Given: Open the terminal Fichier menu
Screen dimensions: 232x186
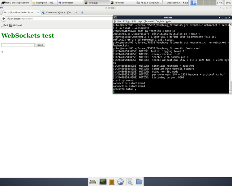Looking at the screenshot, I should (117, 21).
